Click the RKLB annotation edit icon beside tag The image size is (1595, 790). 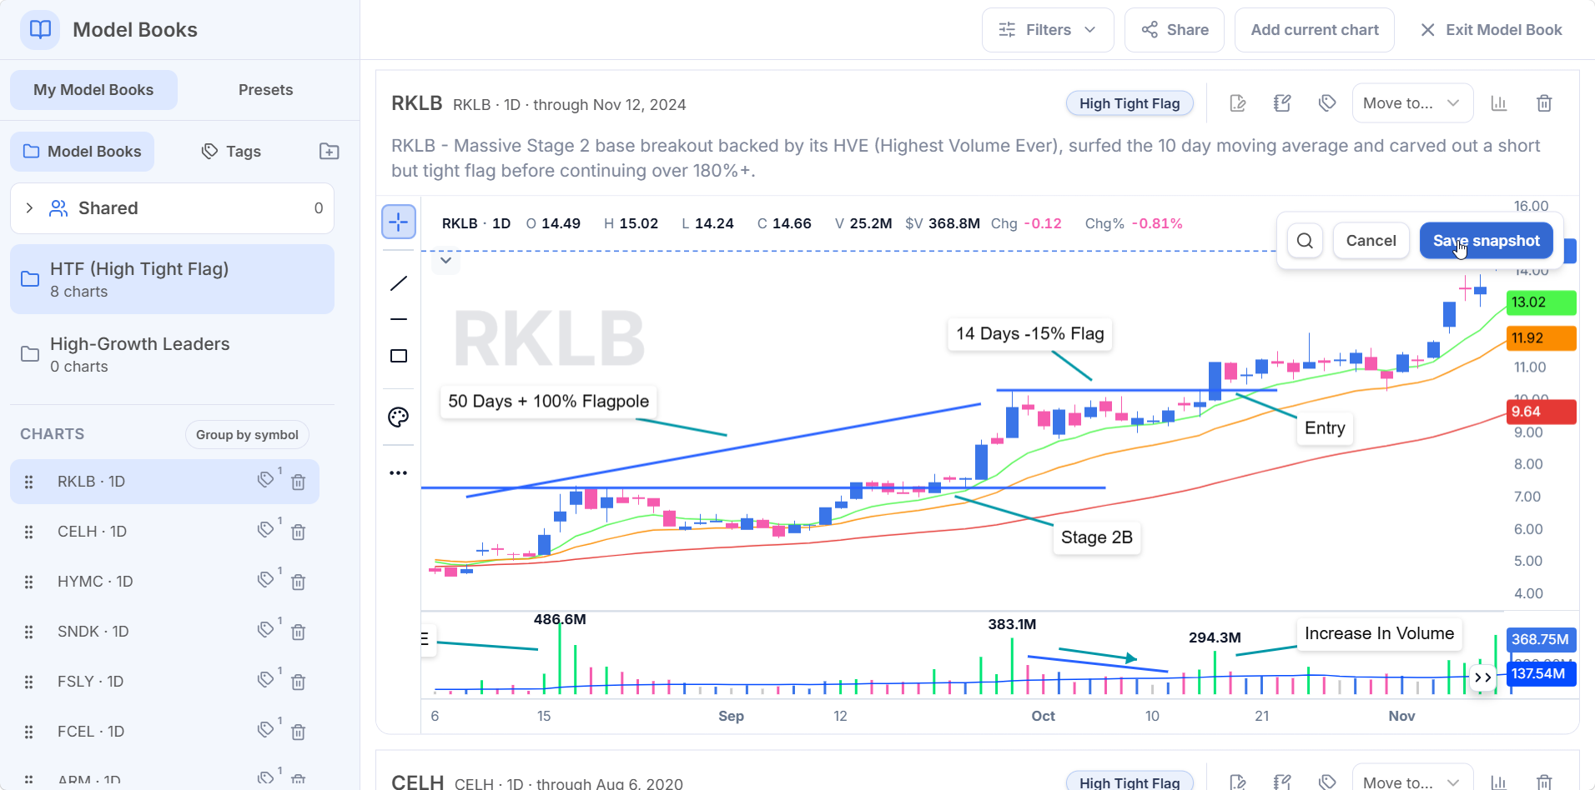(1282, 103)
